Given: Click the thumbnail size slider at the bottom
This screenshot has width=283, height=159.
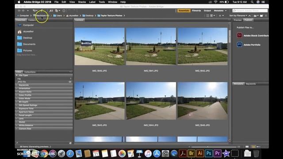Looking at the screenshot, I should (x=214, y=147).
